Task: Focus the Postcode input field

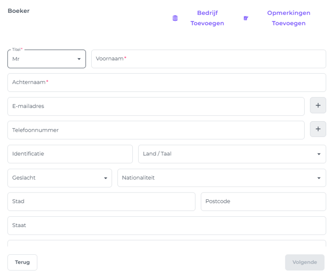Action: pyautogui.click(x=263, y=201)
